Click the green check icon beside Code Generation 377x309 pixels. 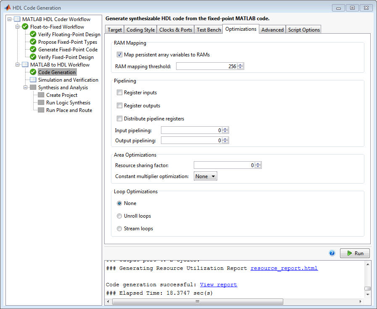point(33,72)
